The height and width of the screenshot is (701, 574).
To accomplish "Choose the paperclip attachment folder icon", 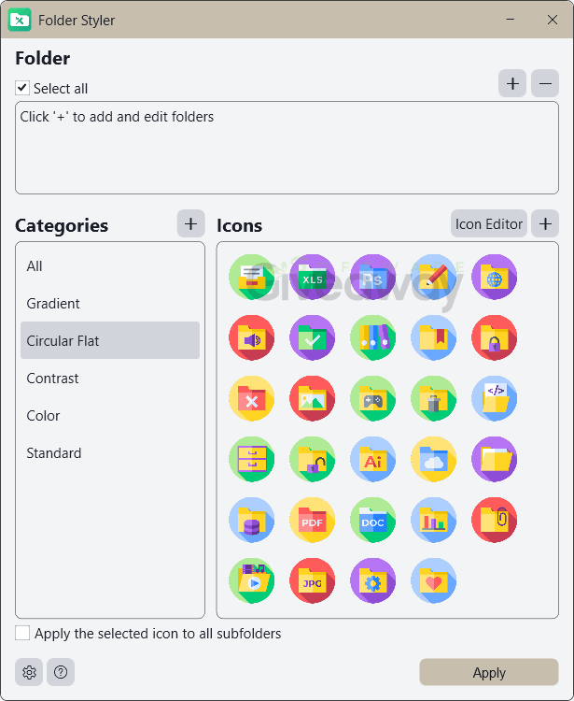I will click(x=494, y=520).
